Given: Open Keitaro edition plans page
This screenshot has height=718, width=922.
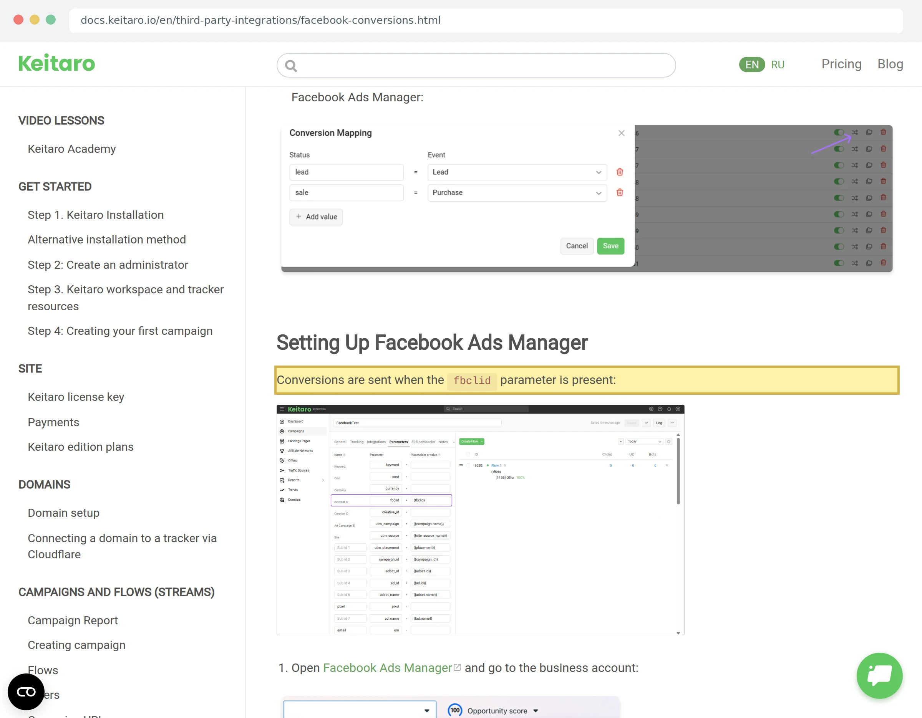Looking at the screenshot, I should [81, 447].
